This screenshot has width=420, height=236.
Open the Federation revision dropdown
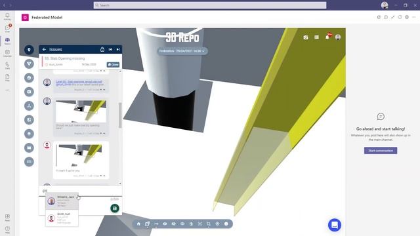pyautogui.click(x=182, y=51)
